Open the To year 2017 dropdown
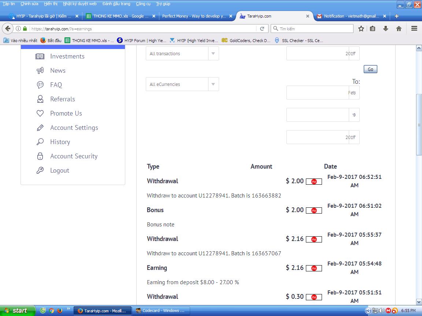 (x=323, y=137)
